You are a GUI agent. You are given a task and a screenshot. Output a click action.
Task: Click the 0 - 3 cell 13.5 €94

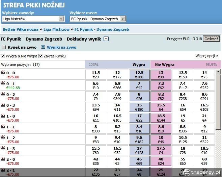coord(96,107)
